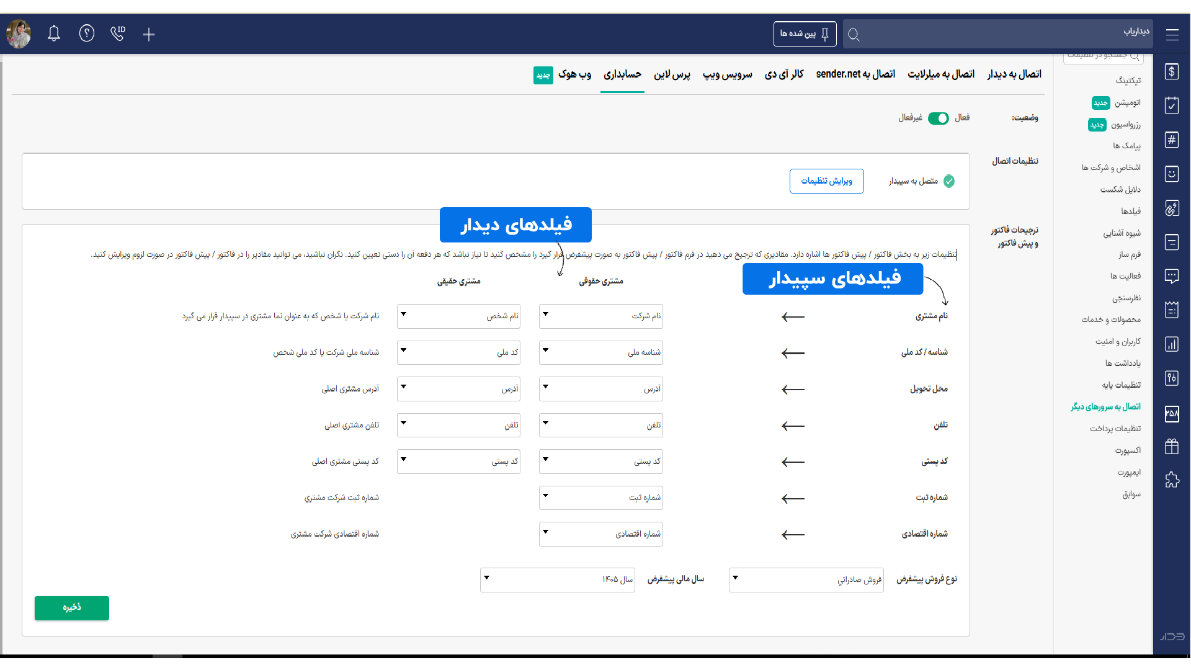Open the gift box icon in sidebar
The height and width of the screenshot is (670, 1191).
click(1172, 446)
